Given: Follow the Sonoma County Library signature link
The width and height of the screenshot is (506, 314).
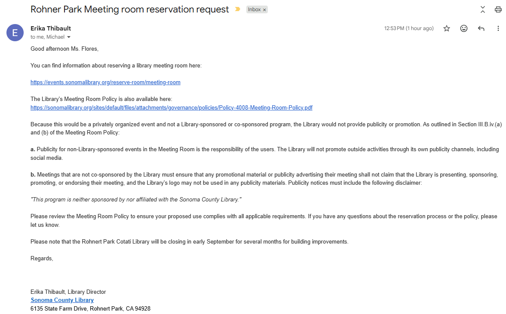Looking at the screenshot, I should [62, 300].
